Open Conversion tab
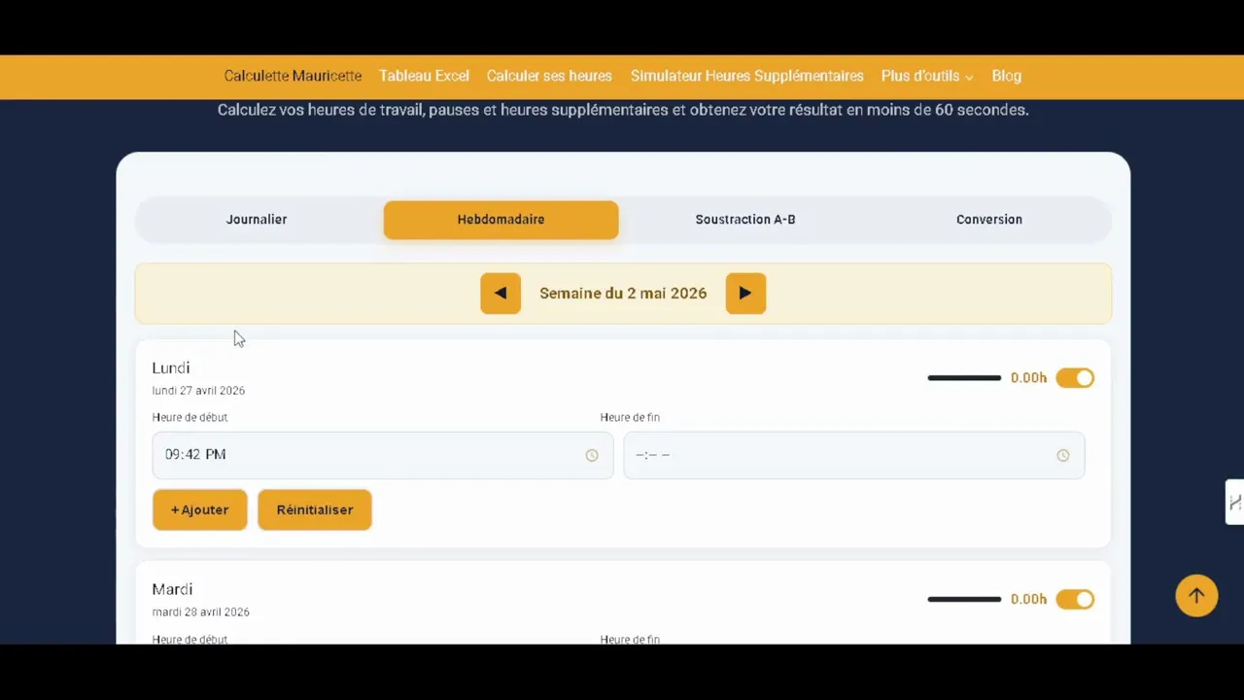The height and width of the screenshot is (700, 1244). pyautogui.click(x=989, y=220)
